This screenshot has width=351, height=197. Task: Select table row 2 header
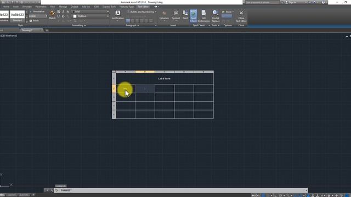[x=114, y=89]
